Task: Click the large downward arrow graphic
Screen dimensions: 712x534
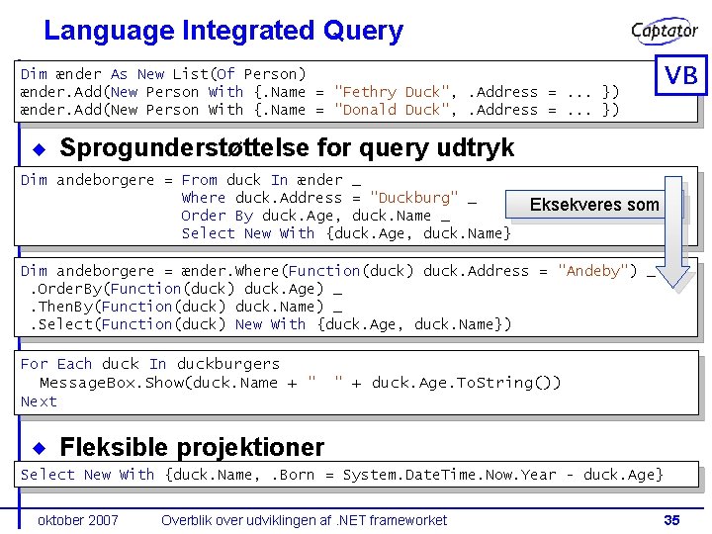Action: 673,232
